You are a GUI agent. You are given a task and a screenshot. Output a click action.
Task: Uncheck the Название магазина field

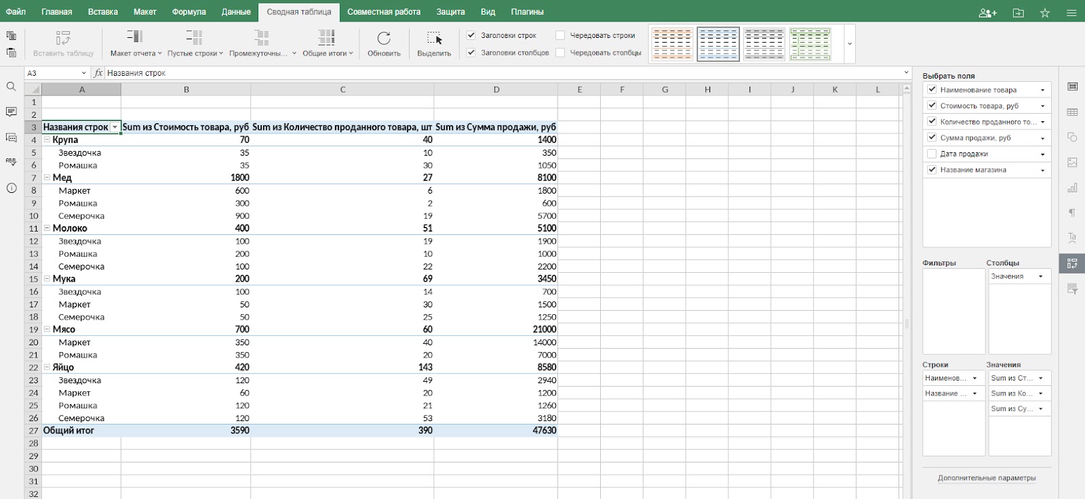[x=932, y=169]
